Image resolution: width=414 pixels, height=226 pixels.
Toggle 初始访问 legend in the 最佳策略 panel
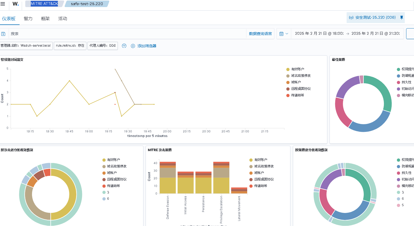[407, 89]
